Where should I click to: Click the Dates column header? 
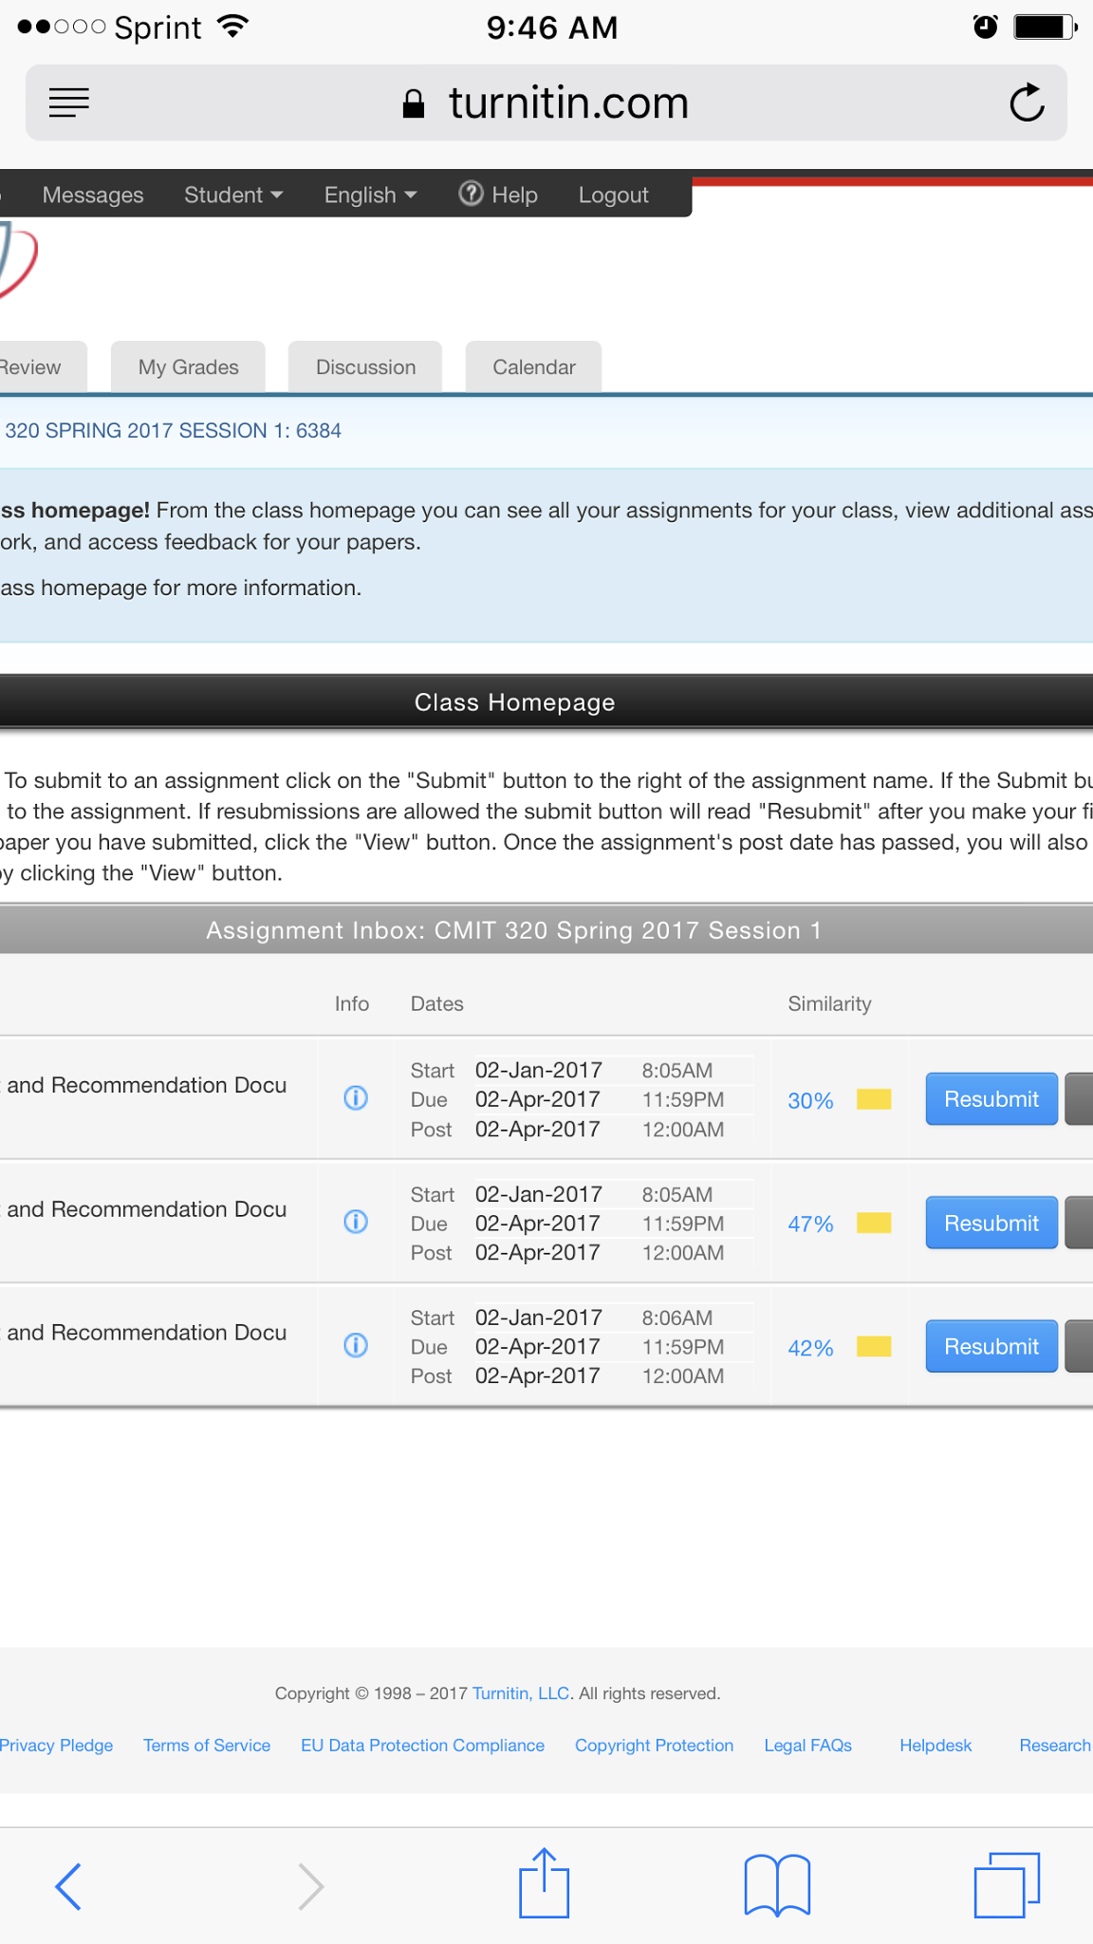point(436,1003)
